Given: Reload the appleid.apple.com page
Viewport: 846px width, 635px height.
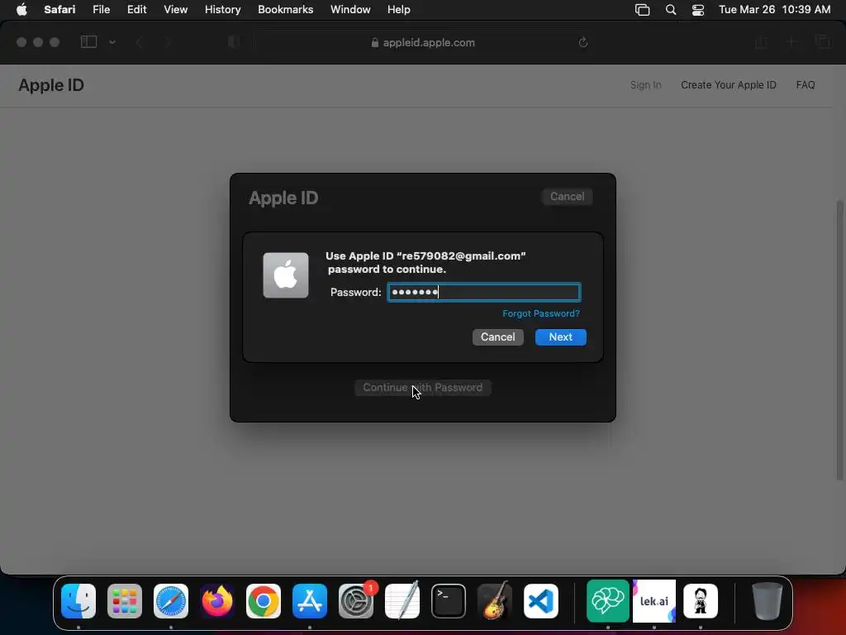Looking at the screenshot, I should (582, 42).
